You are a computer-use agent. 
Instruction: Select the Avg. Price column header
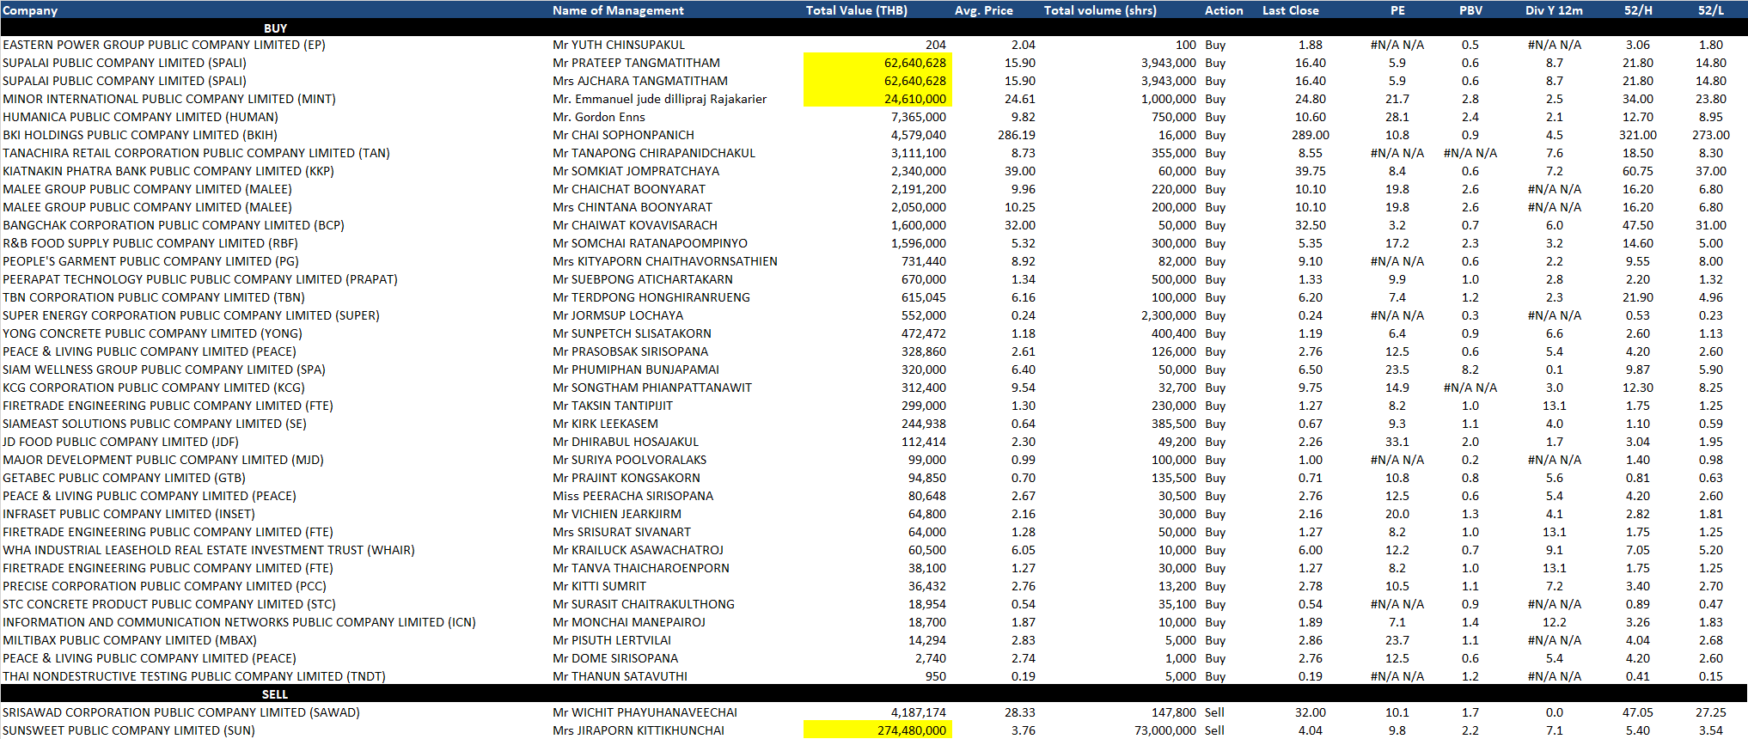tap(983, 10)
